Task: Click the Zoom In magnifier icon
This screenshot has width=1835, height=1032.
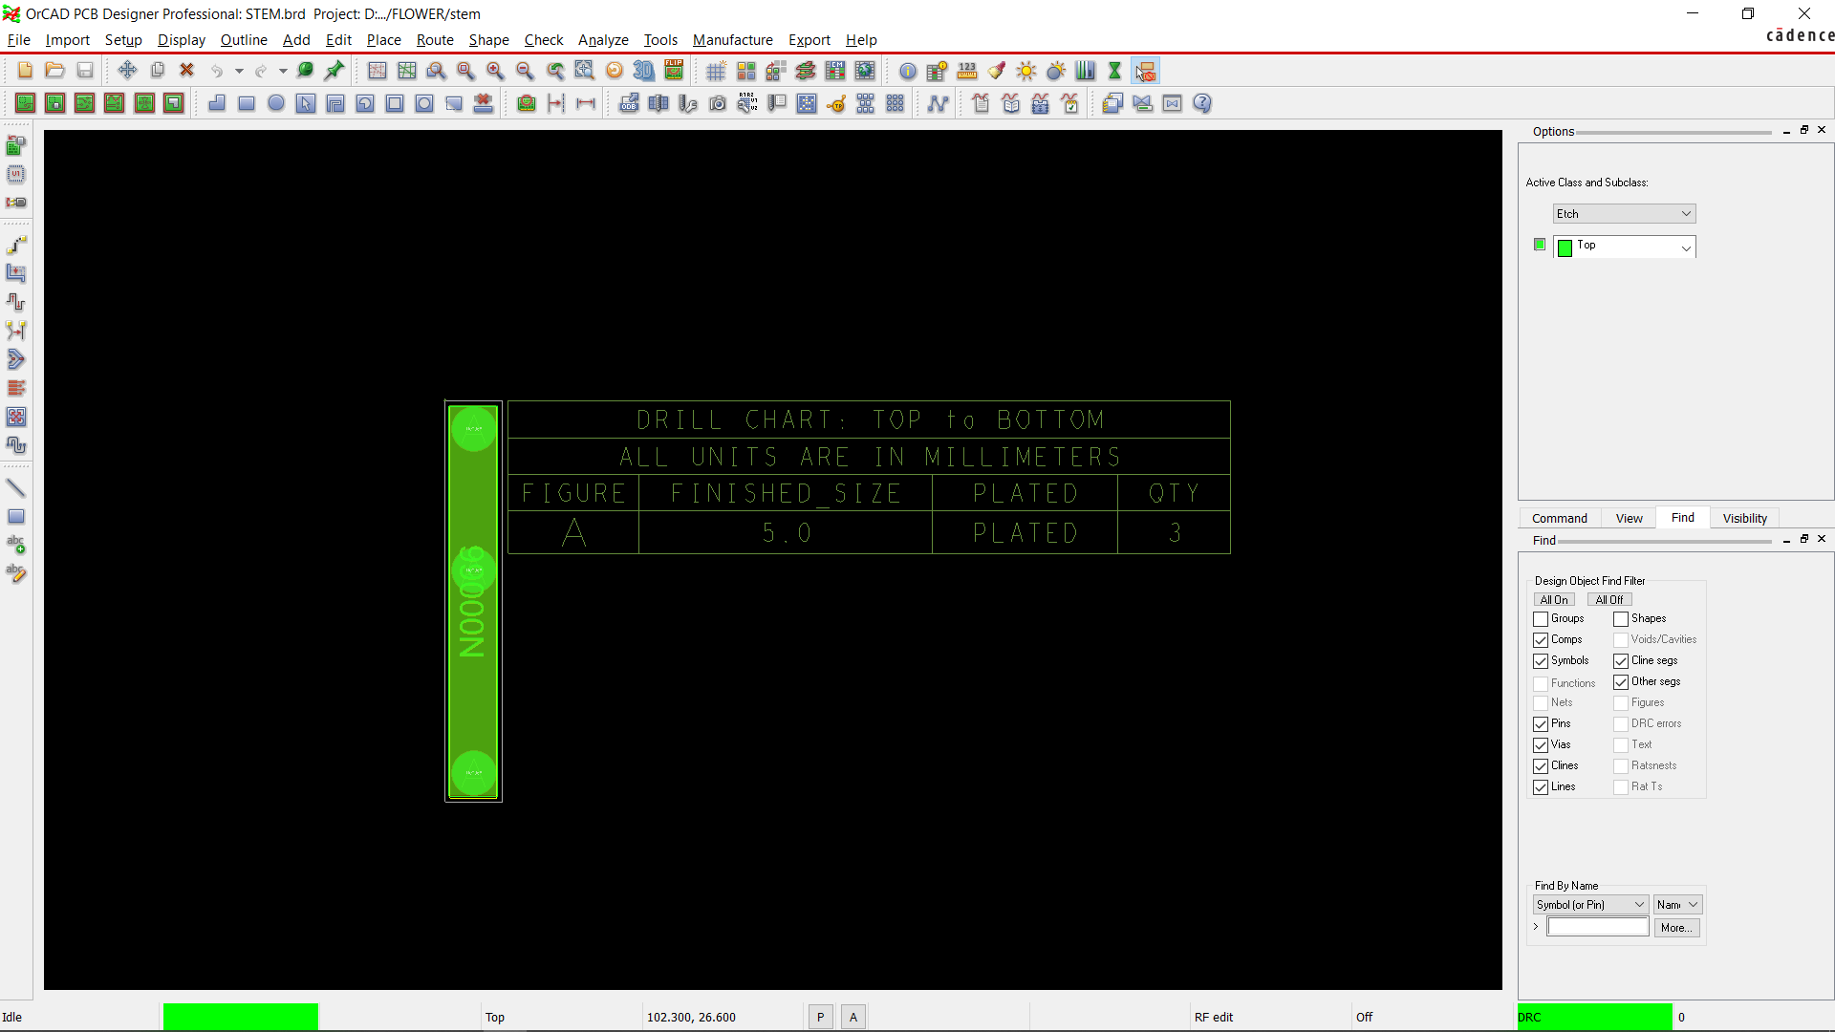Action: pos(495,71)
